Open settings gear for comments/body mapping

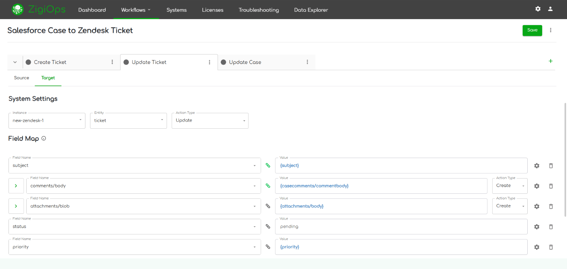537,186
